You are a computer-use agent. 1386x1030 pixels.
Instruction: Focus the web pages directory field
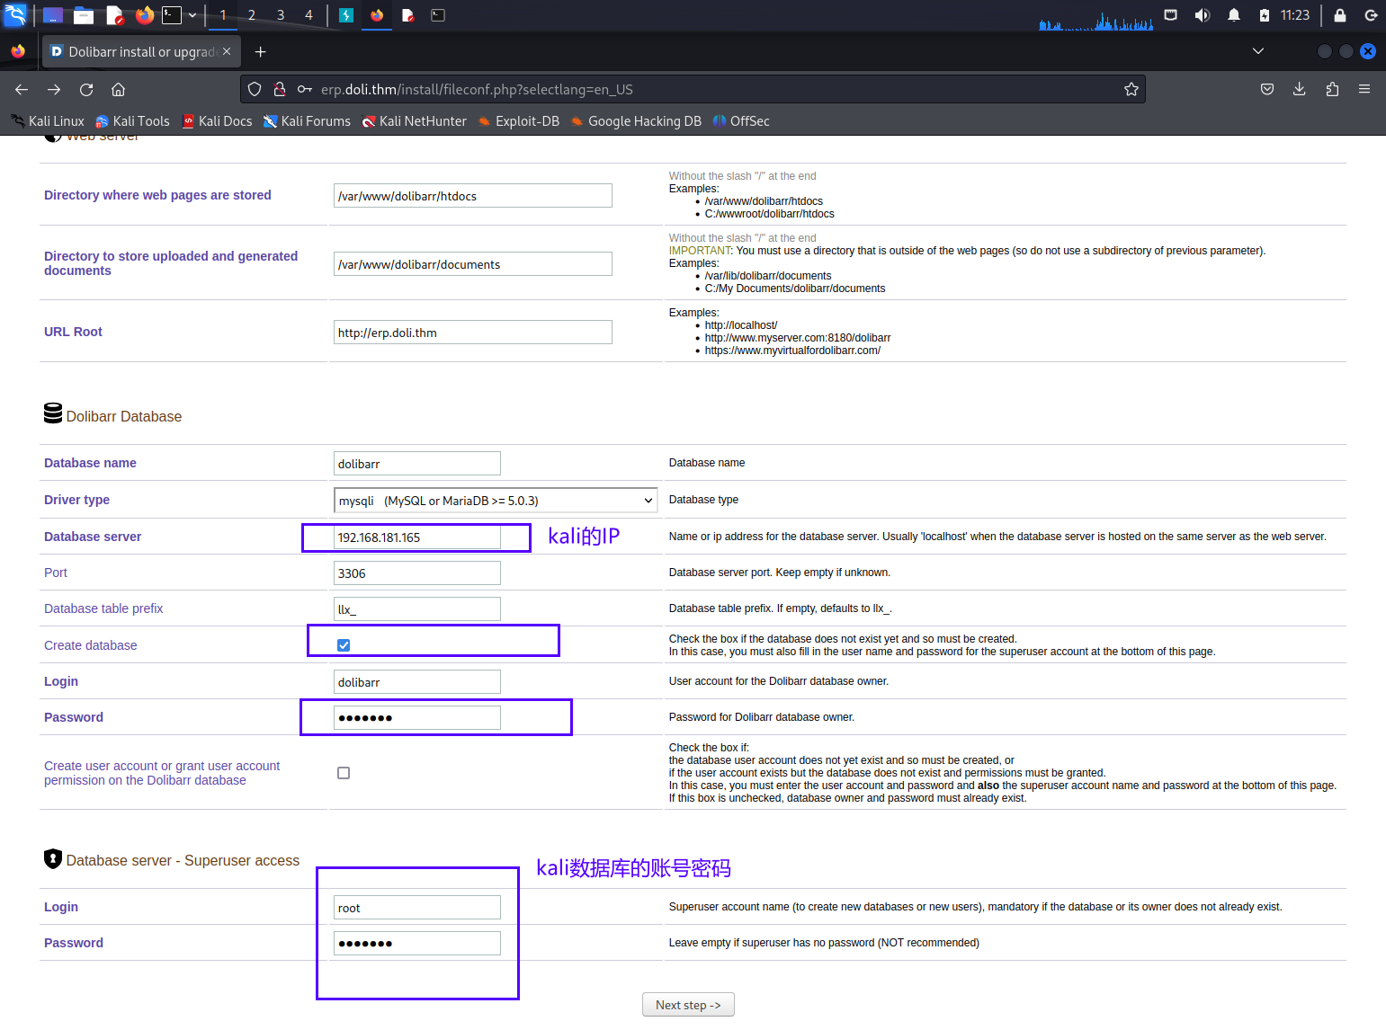[472, 195]
